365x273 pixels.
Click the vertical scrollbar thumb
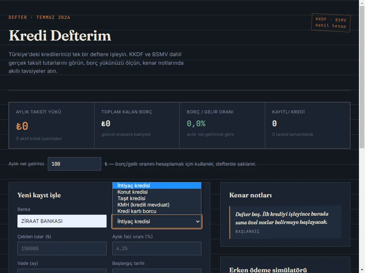coord(362,77)
